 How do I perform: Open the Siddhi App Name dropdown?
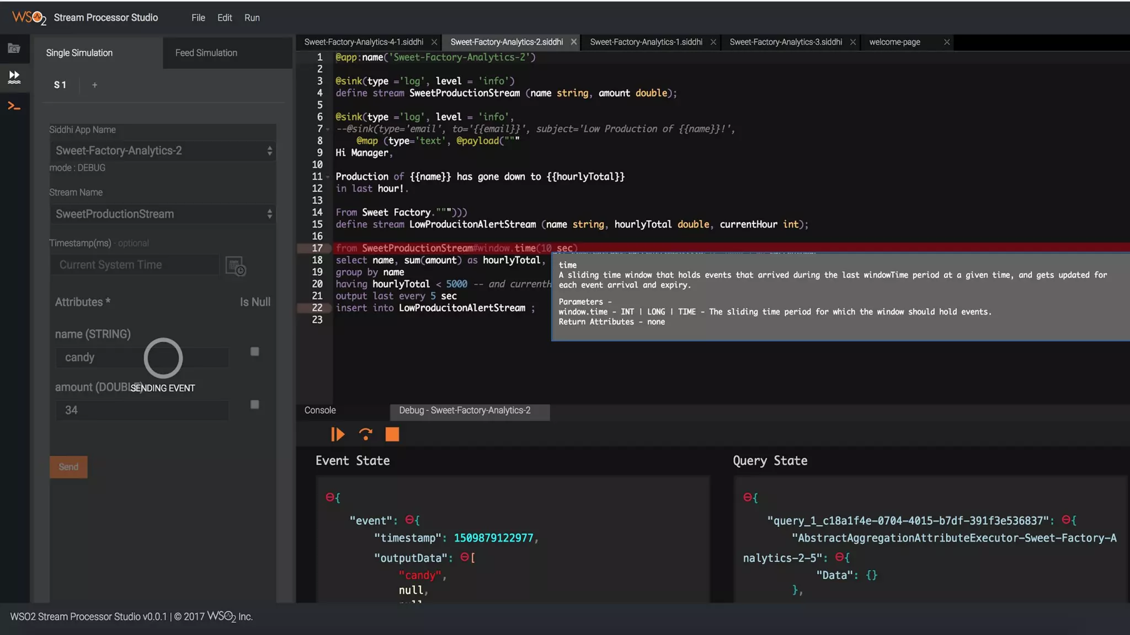point(162,150)
